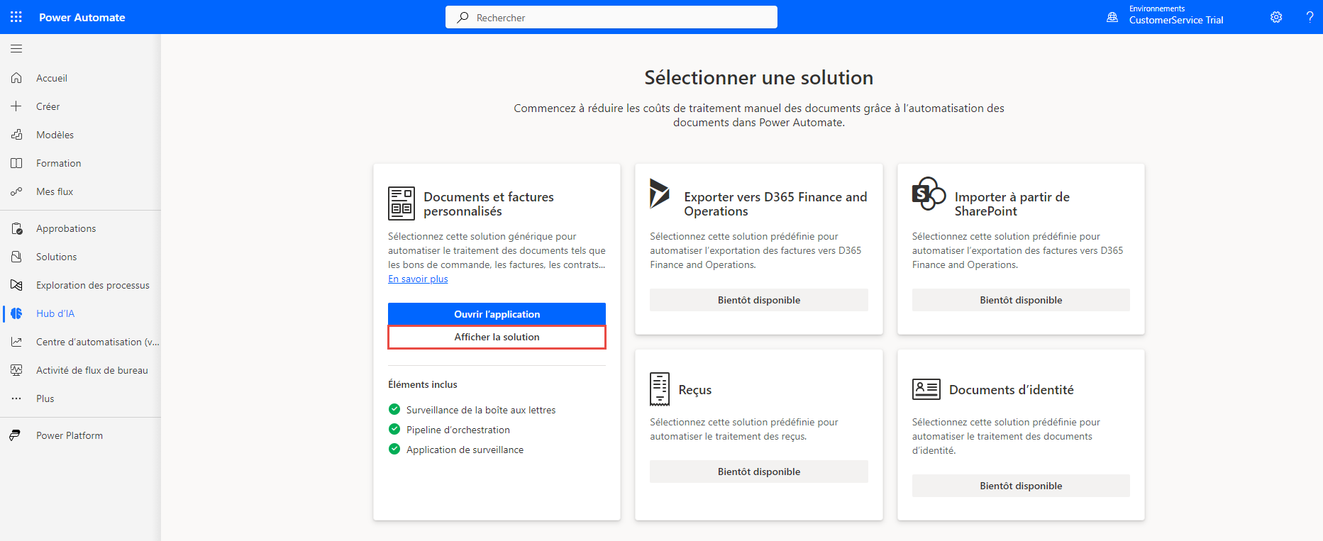Click the 'Documents et factures personnalisés' title
Image resolution: width=1323 pixels, height=541 pixels.
tap(489, 203)
